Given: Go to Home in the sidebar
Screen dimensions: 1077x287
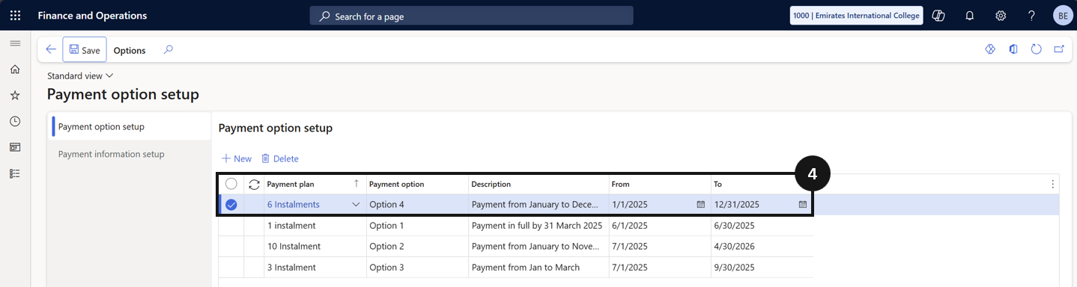Looking at the screenshot, I should [15, 70].
